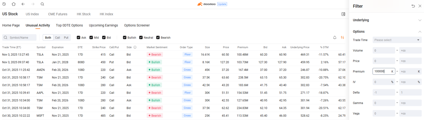424x120 pixels.
Task: Open alert bell icon
Action: pos(335,38)
